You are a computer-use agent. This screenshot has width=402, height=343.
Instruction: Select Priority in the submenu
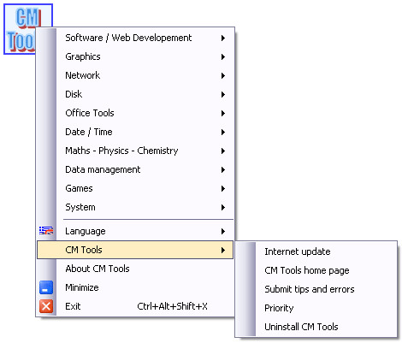coord(316,308)
